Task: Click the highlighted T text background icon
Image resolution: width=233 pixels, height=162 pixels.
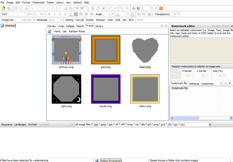Action: click(76, 14)
